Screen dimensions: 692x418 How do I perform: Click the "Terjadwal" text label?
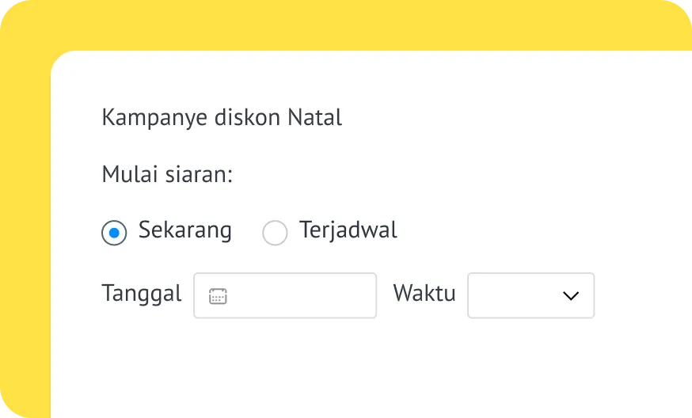pos(348,230)
